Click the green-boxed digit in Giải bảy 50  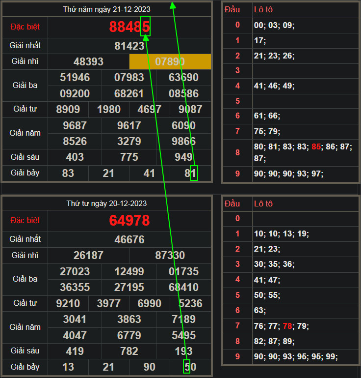(186, 367)
